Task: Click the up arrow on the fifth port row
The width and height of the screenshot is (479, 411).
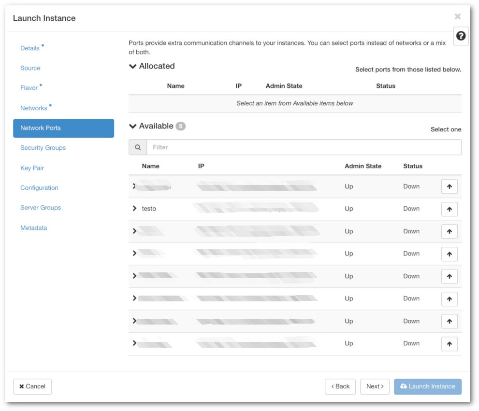Action: point(449,276)
